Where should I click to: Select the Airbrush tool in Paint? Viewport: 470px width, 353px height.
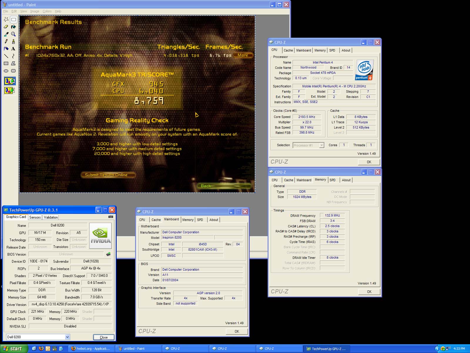[x=6, y=49]
